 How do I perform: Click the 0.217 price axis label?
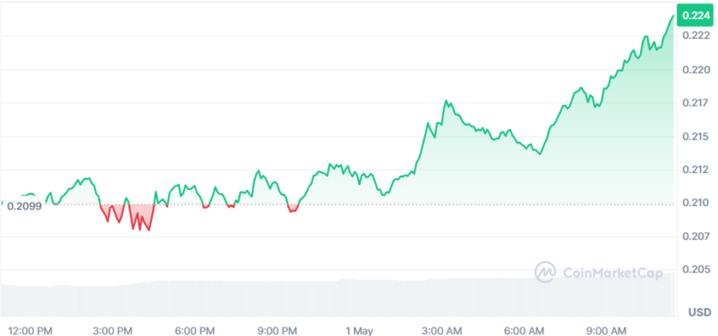(696, 102)
